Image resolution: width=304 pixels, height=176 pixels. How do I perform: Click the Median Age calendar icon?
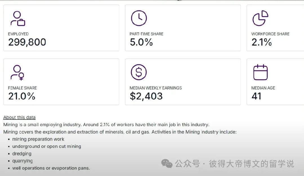tap(260, 72)
